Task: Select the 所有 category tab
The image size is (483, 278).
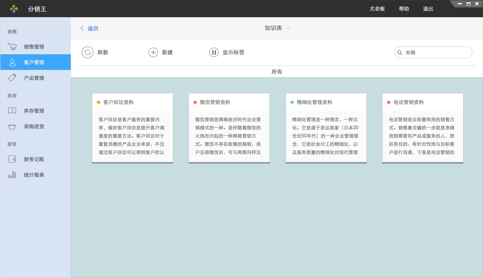Action: [x=277, y=72]
